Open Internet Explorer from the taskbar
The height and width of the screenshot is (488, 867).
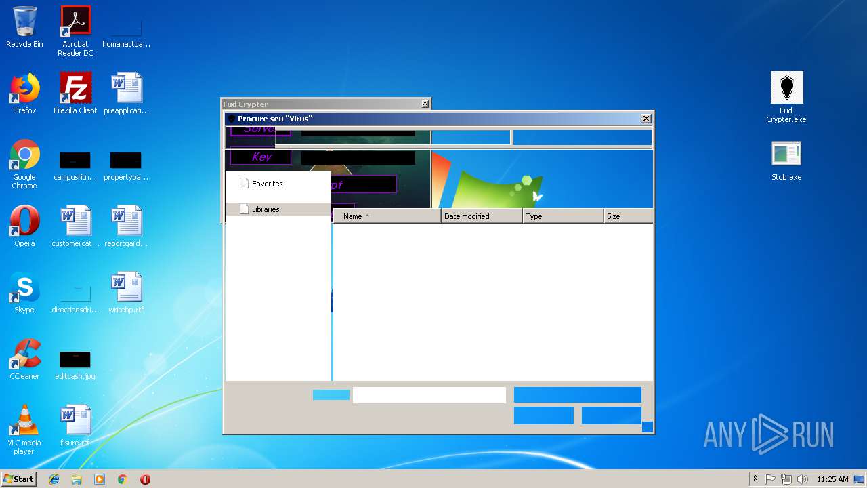pyautogui.click(x=54, y=479)
